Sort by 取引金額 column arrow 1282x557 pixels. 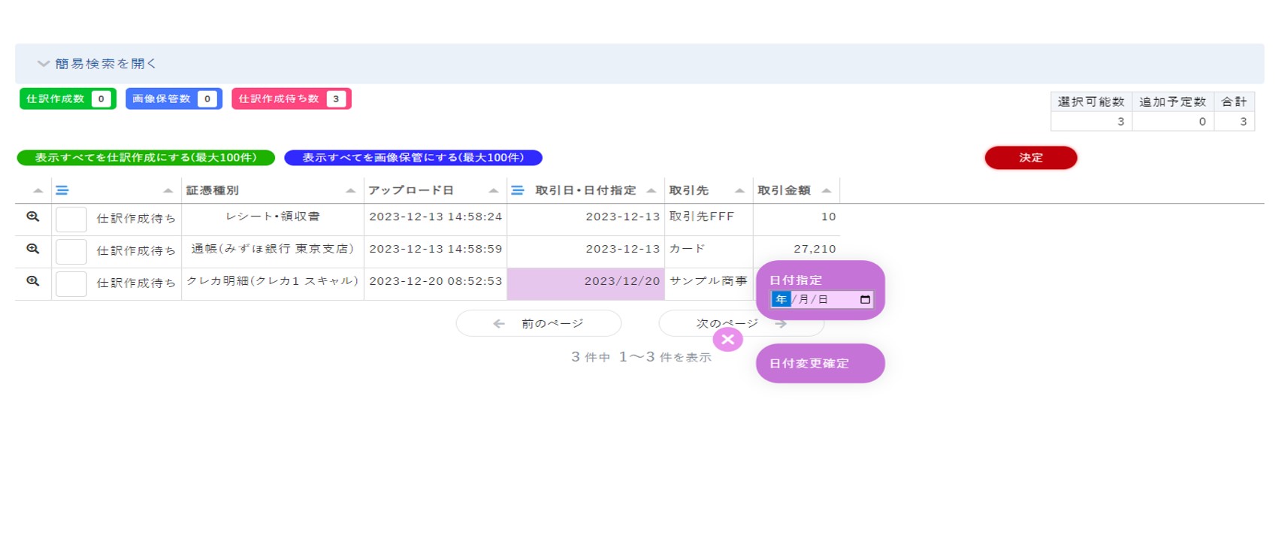[827, 191]
